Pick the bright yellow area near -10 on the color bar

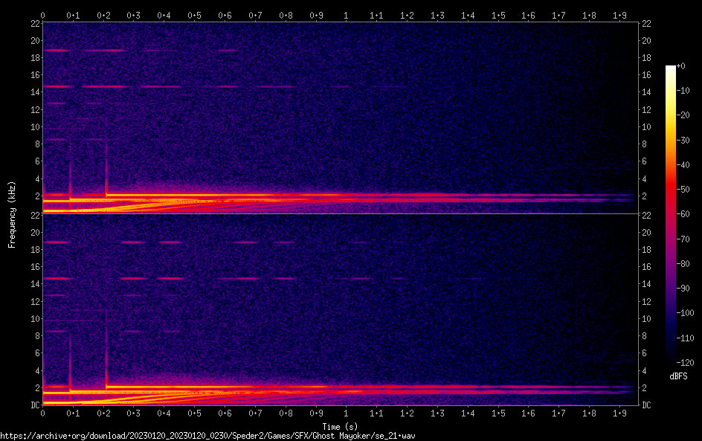pyautogui.click(x=671, y=91)
